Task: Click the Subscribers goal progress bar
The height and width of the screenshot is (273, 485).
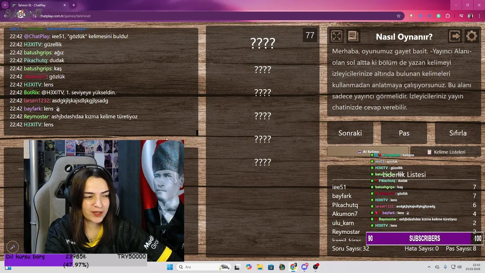Action: click(x=424, y=238)
